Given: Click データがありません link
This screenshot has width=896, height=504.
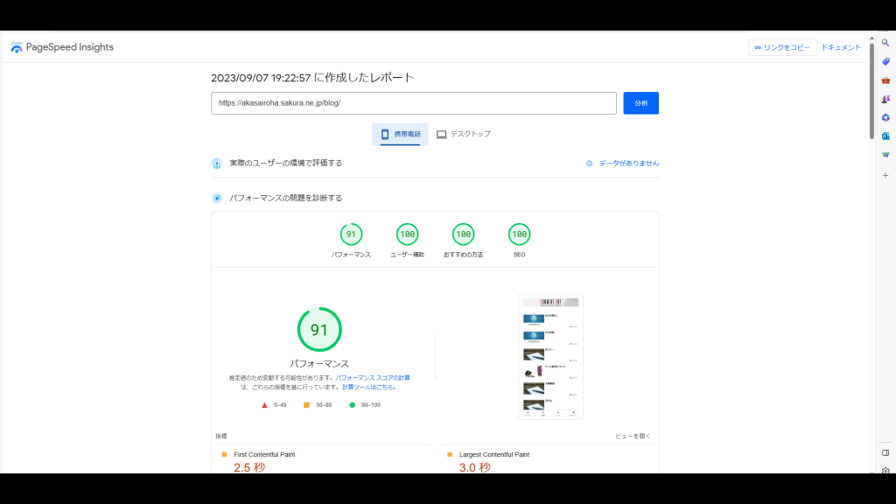Looking at the screenshot, I should (x=628, y=164).
